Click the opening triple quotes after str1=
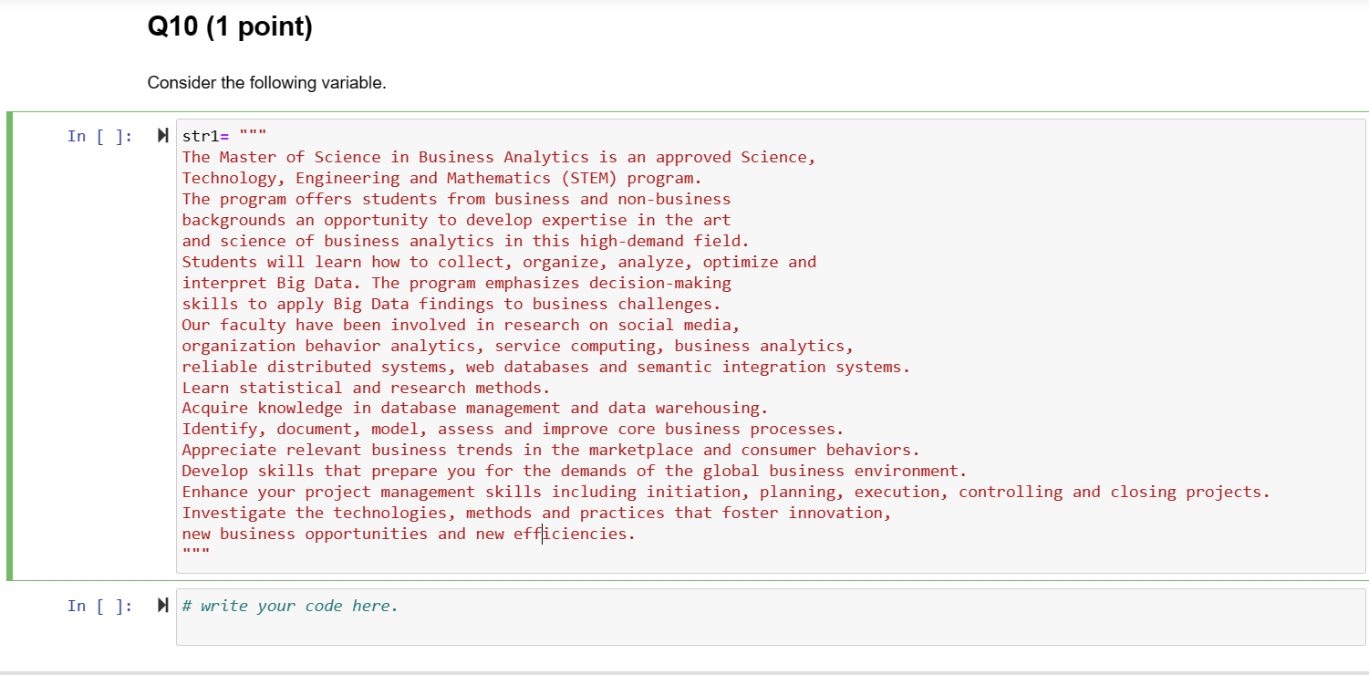Screen dimensions: 1369x675 [x=252, y=135]
